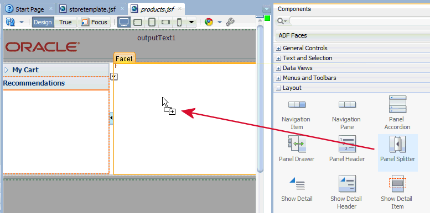Select the Show Detail Item component
The width and height of the screenshot is (430, 213).
[397, 193]
